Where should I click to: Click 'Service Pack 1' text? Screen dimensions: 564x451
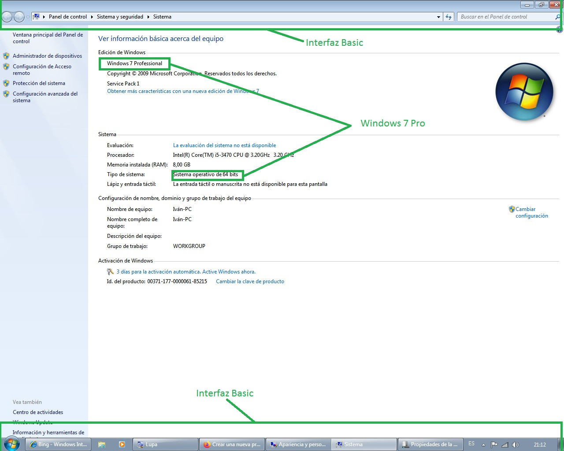pyautogui.click(x=123, y=84)
